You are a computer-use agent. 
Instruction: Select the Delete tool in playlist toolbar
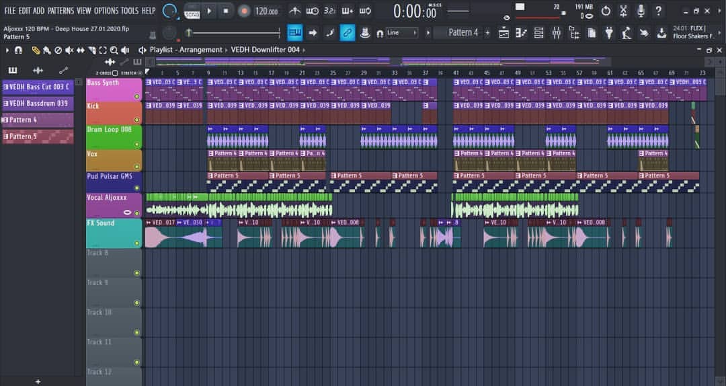click(x=58, y=50)
